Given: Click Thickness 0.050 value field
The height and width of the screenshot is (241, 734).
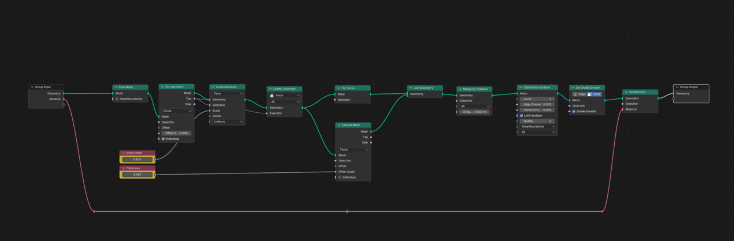Looking at the screenshot, I should click(137, 174).
